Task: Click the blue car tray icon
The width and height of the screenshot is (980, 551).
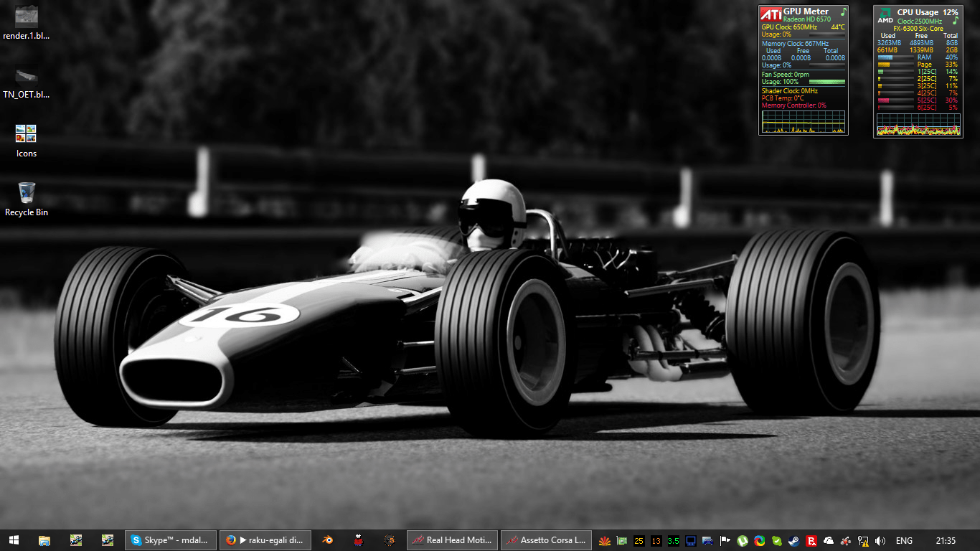Action: 708,541
